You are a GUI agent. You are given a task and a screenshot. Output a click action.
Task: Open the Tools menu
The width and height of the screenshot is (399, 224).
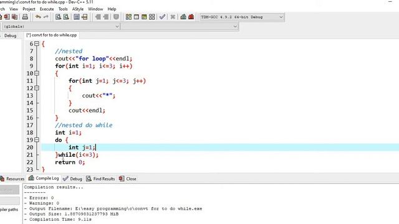[63, 9]
